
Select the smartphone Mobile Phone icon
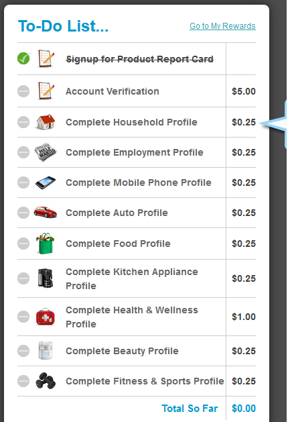(x=46, y=182)
